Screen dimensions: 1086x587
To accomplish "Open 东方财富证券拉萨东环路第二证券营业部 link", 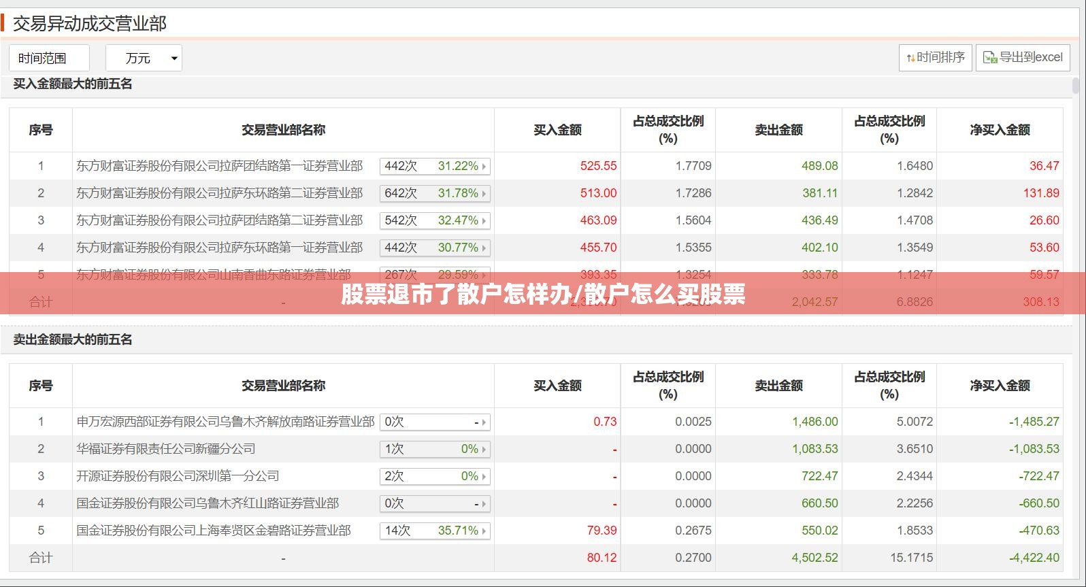I will click(219, 193).
